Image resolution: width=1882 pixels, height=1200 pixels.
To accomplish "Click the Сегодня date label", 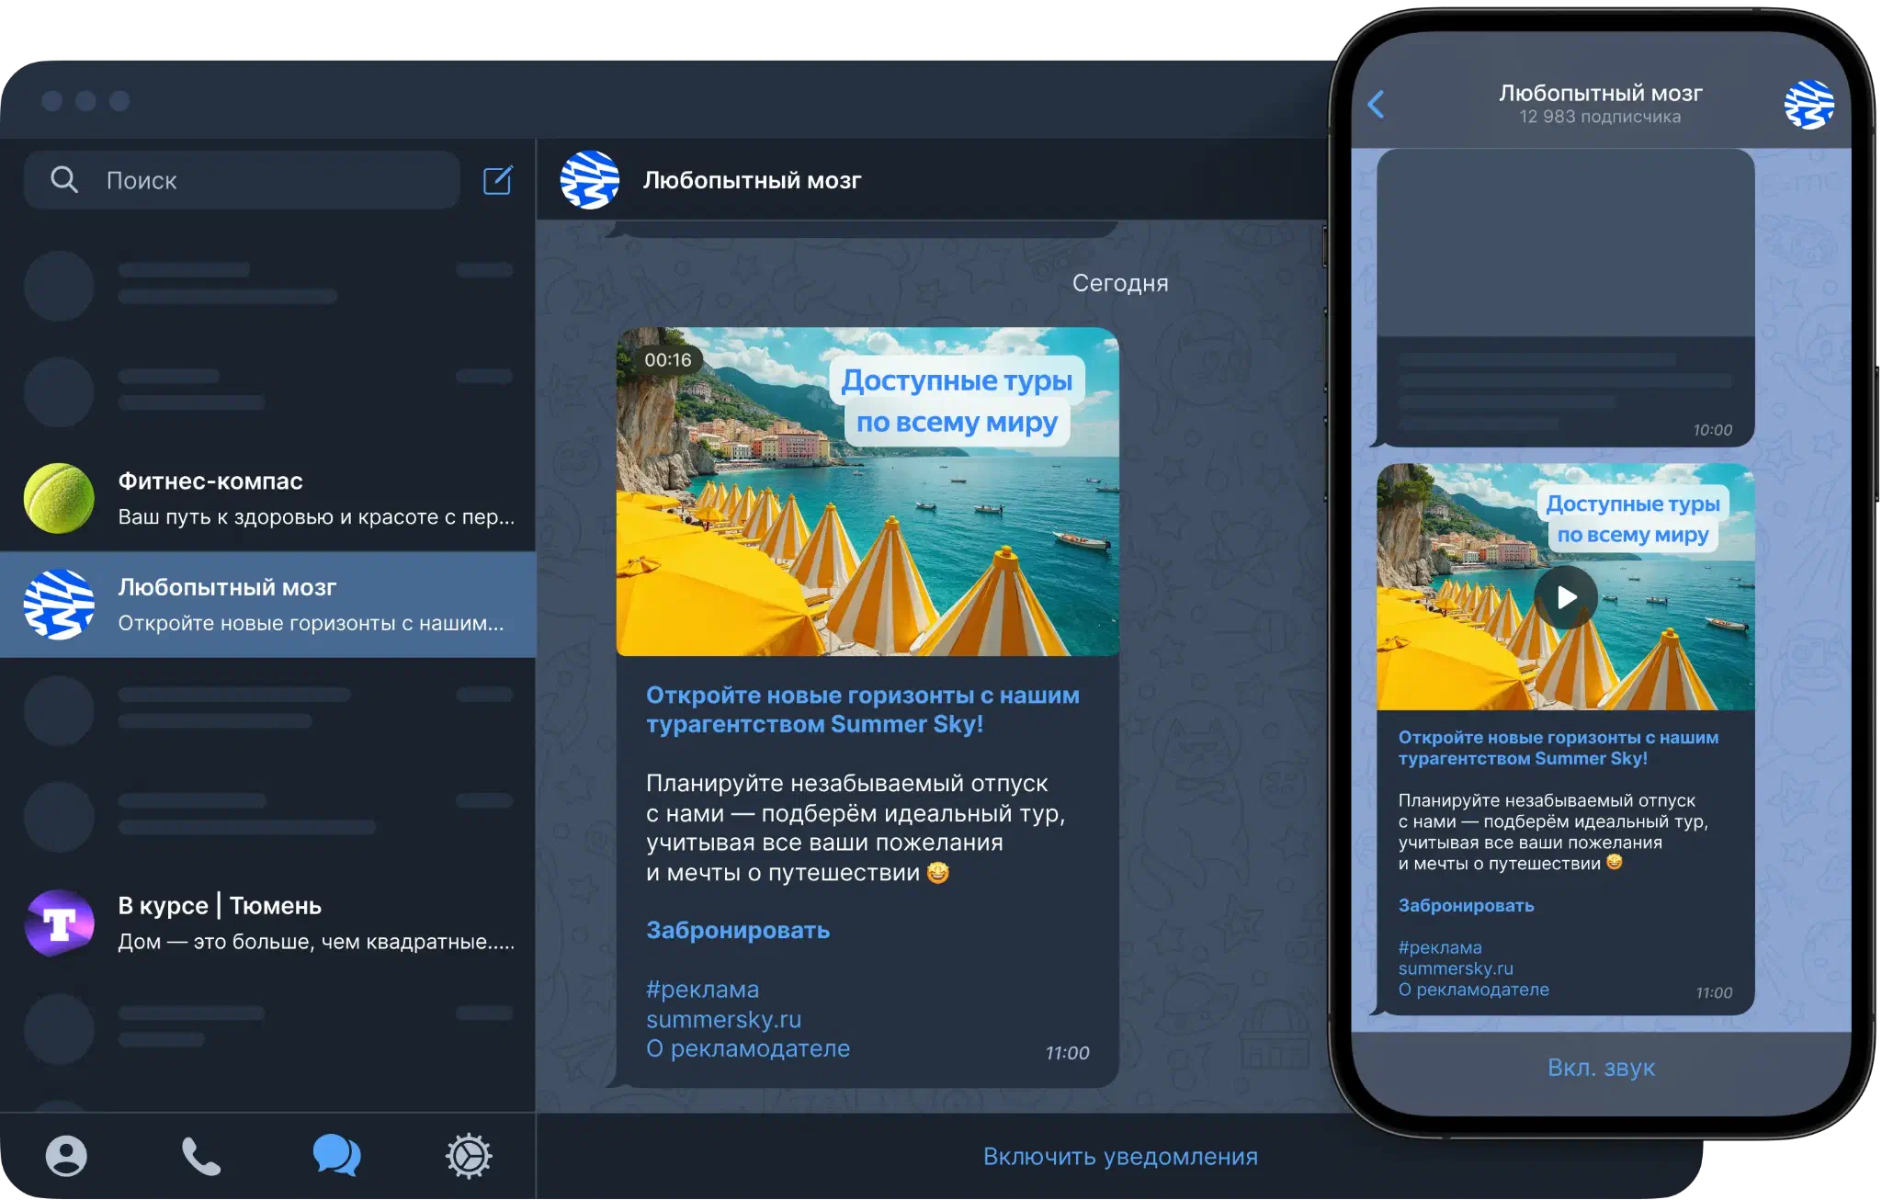I will tap(1120, 283).
